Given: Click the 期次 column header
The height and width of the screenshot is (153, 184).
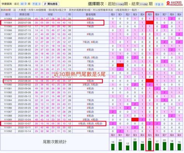Looking at the screenshot, I should coord(8,14).
